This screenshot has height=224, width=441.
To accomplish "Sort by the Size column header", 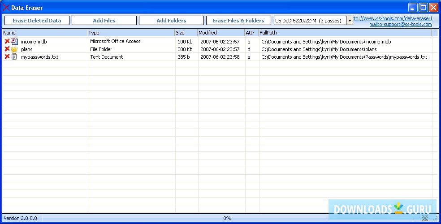I will 186,33.
